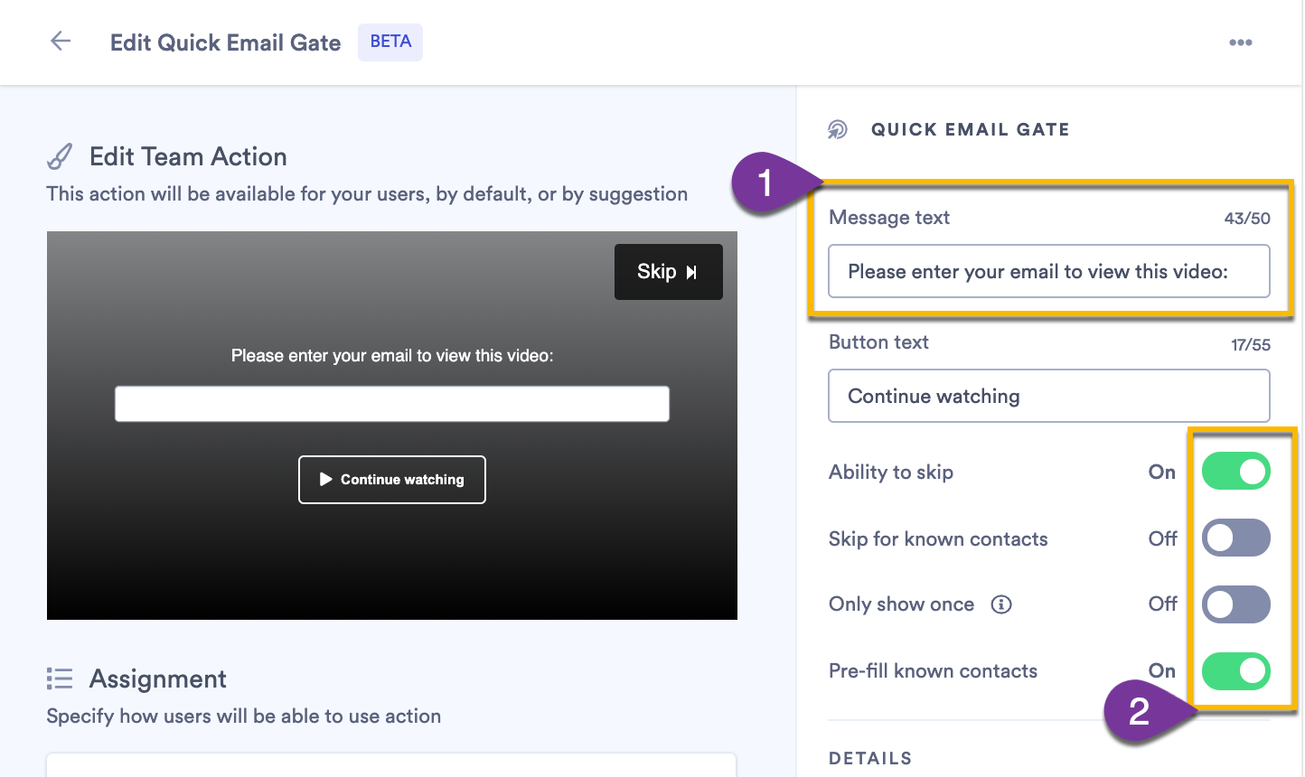This screenshot has height=777, width=1305.
Task: Edit the Button text input field
Action: pos(1049,396)
